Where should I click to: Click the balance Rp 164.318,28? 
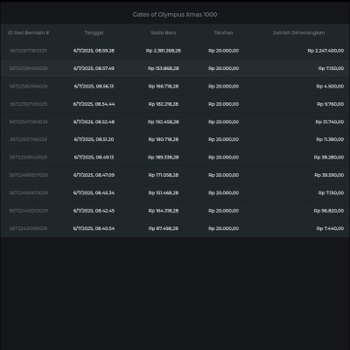(x=164, y=211)
